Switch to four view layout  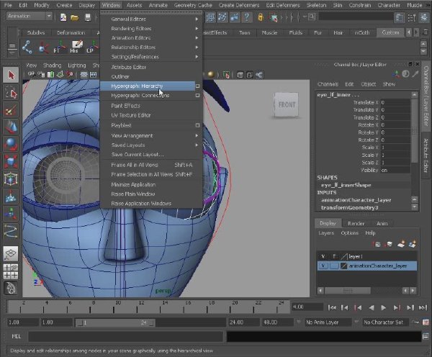[11, 271]
